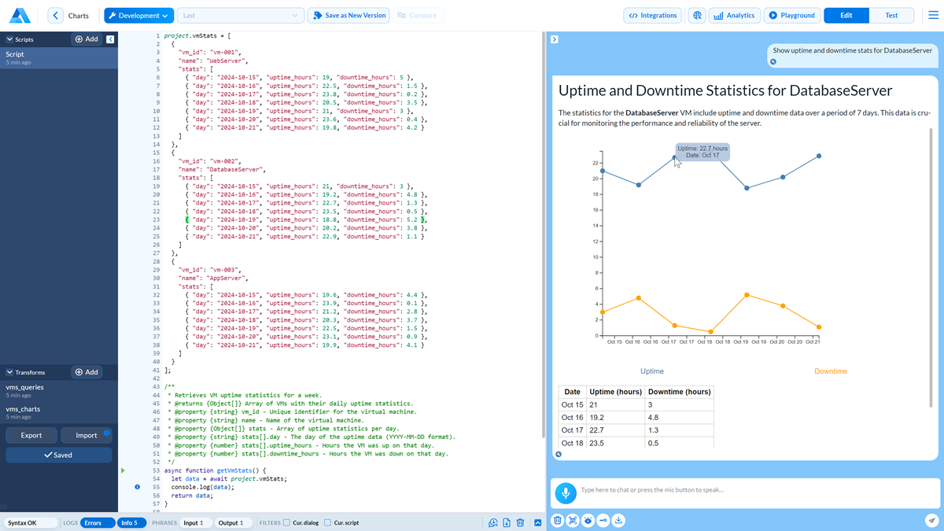Download the conversation via the download icon
Viewport: 944px width, 531px height.
[618, 520]
